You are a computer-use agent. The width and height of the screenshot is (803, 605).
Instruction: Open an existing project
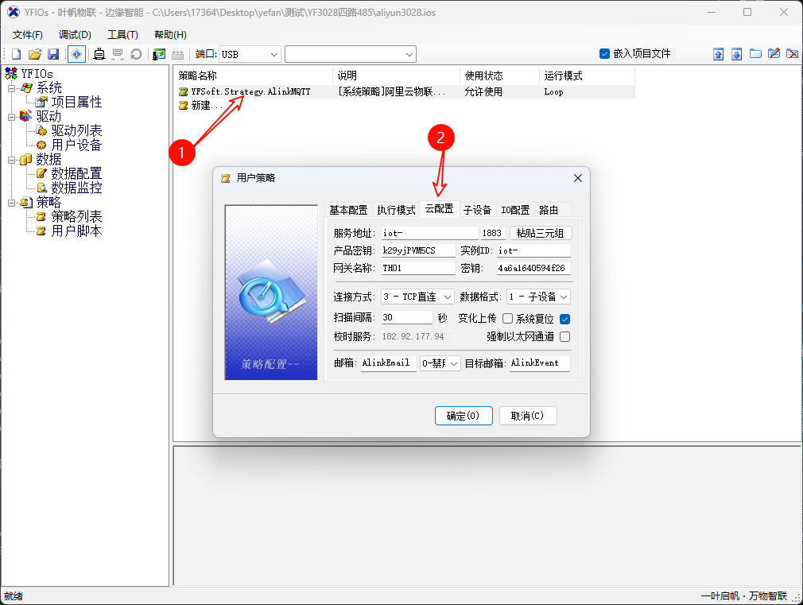tap(35, 53)
